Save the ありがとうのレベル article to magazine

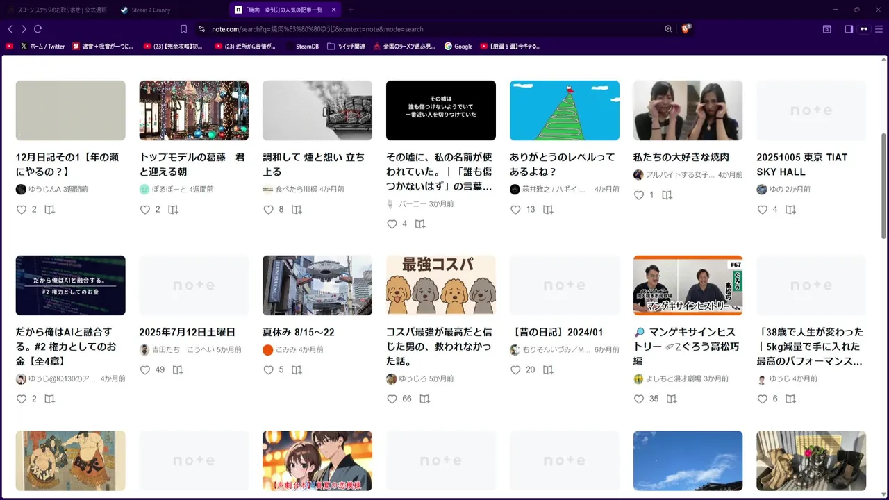pos(549,210)
